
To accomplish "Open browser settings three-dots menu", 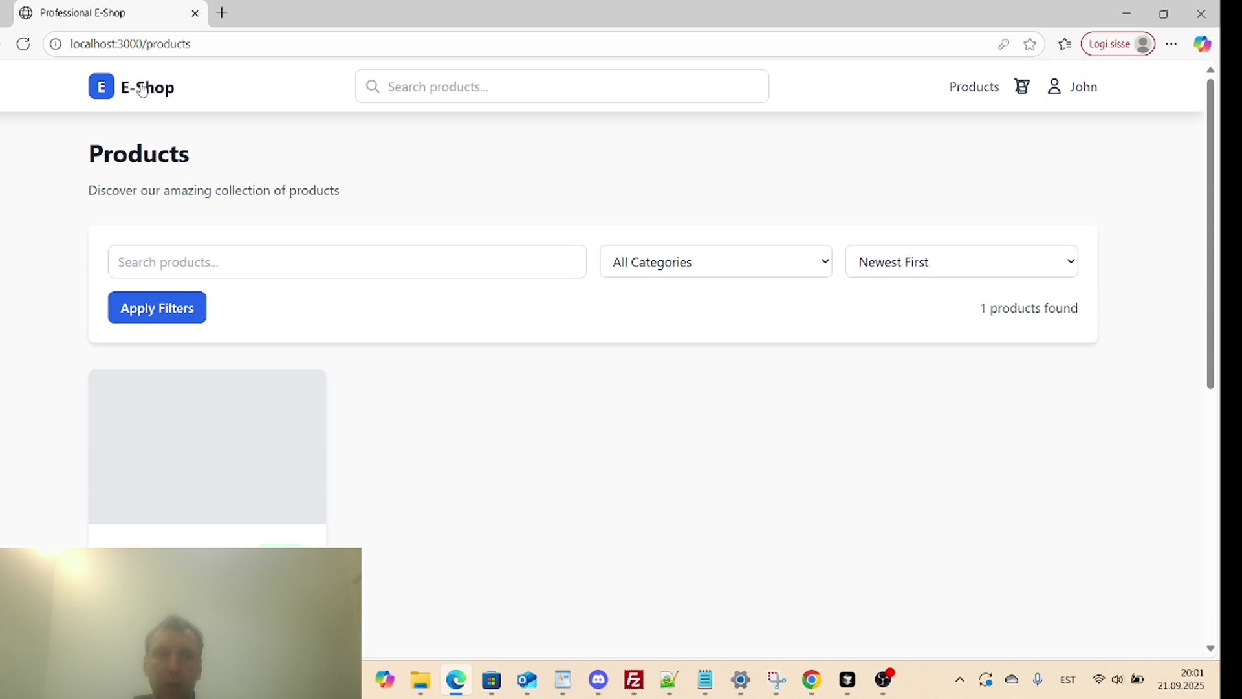I will tap(1171, 44).
